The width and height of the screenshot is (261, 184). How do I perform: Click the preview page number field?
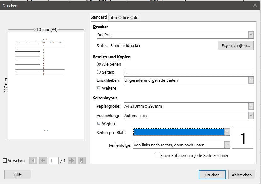(x=54, y=161)
